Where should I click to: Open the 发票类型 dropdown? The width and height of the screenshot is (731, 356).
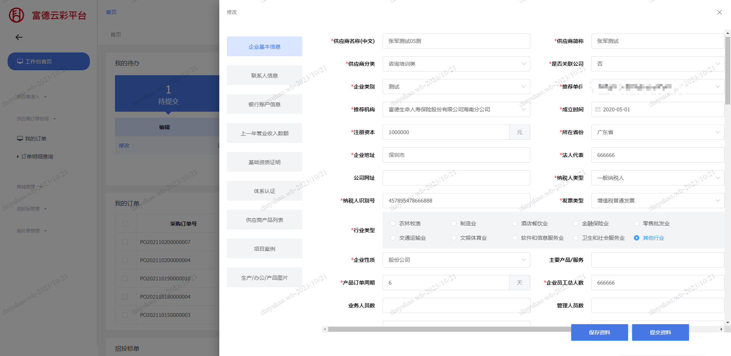[x=658, y=201]
